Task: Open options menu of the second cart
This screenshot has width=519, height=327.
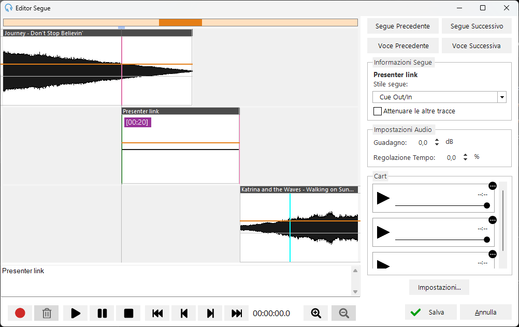Action: pos(493,220)
